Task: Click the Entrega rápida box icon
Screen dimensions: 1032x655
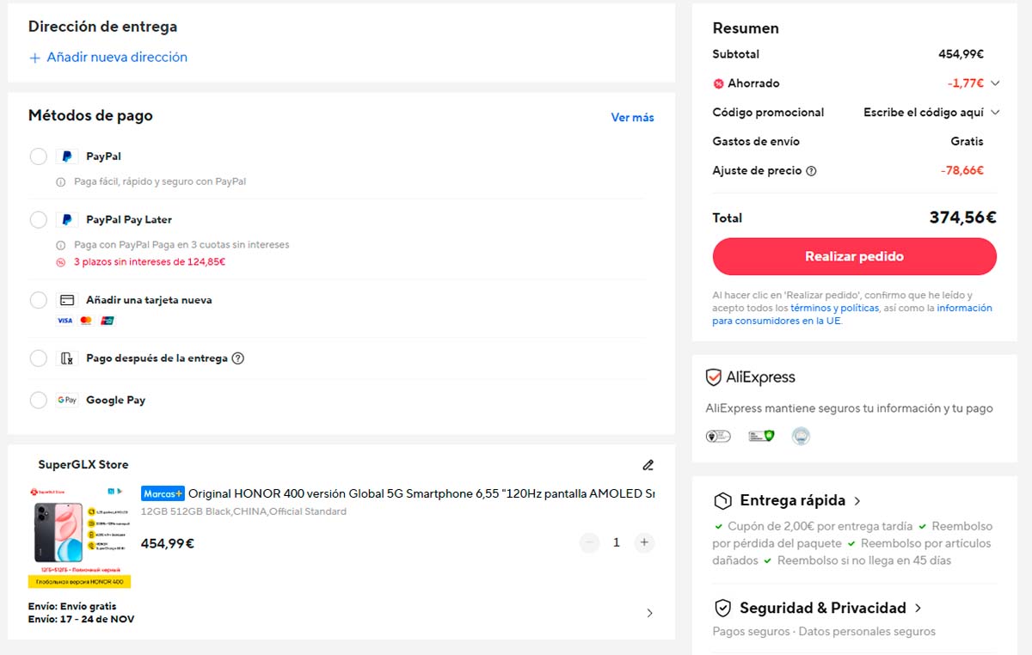Action: point(723,500)
